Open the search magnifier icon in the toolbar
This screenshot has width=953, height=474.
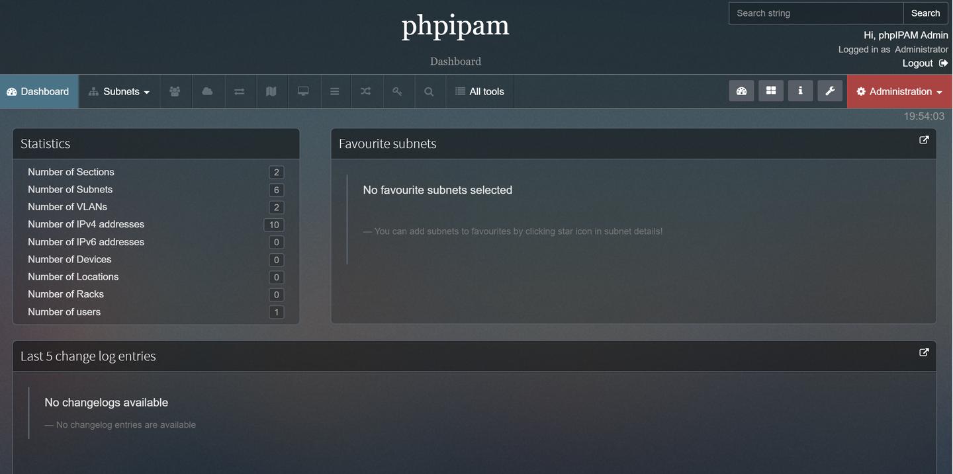[x=430, y=91]
